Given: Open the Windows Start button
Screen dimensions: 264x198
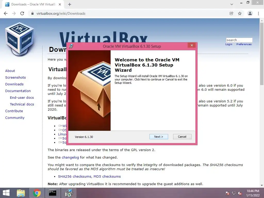Looking at the screenshot, I should coord(6,193).
